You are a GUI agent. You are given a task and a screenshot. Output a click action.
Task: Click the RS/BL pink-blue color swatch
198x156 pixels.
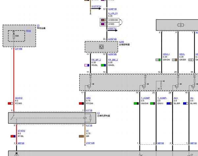[x=87, y=65]
